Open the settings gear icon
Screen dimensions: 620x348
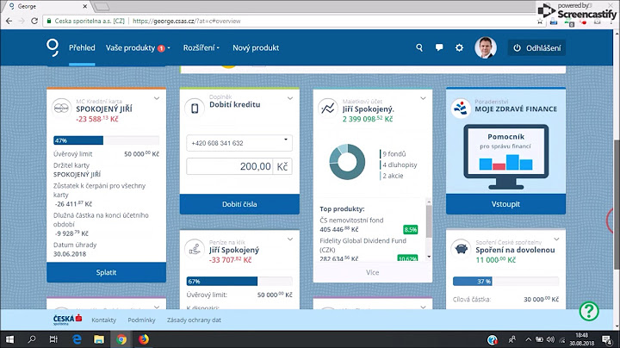pos(459,48)
